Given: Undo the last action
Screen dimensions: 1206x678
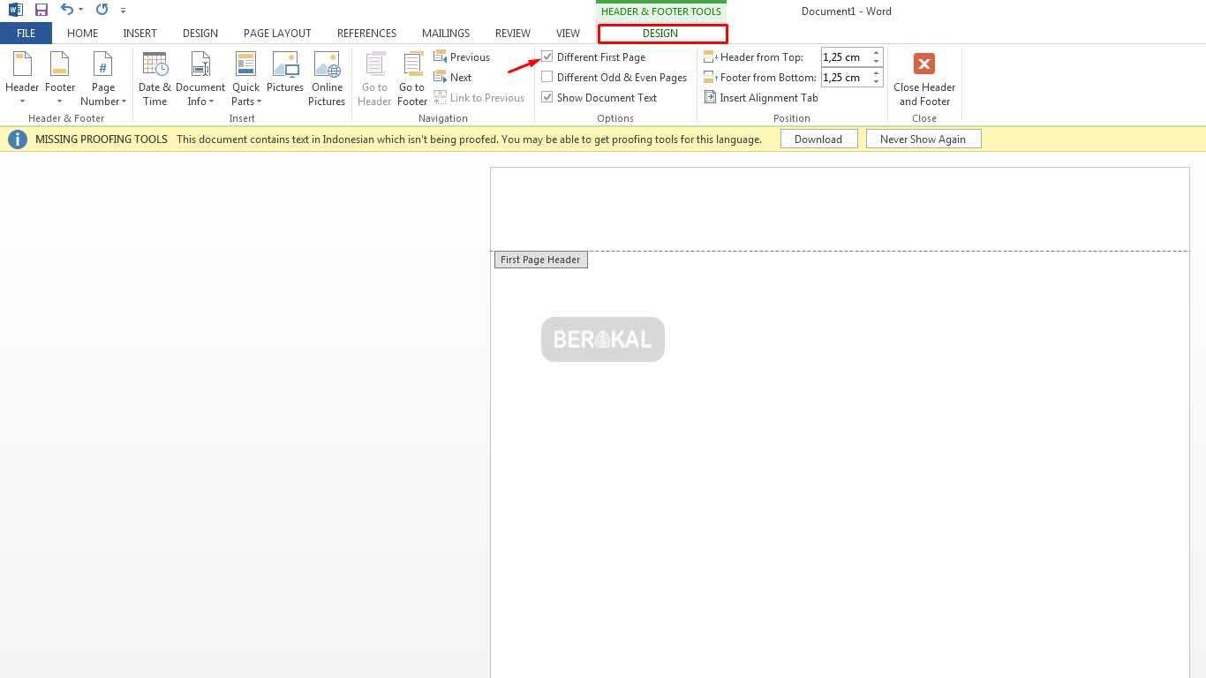Looking at the screenshot, I should click(66, 10).
